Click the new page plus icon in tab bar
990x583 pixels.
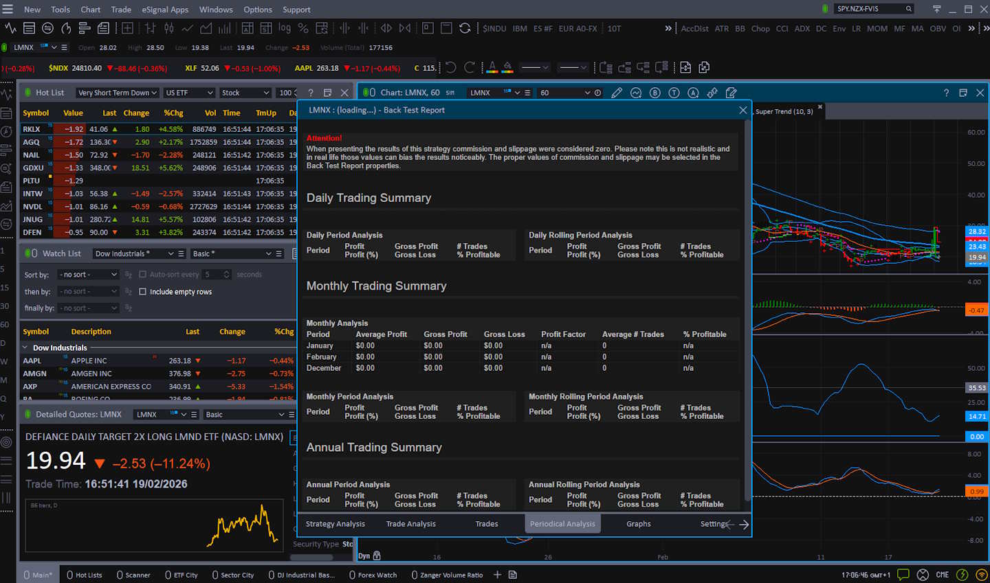497,575
